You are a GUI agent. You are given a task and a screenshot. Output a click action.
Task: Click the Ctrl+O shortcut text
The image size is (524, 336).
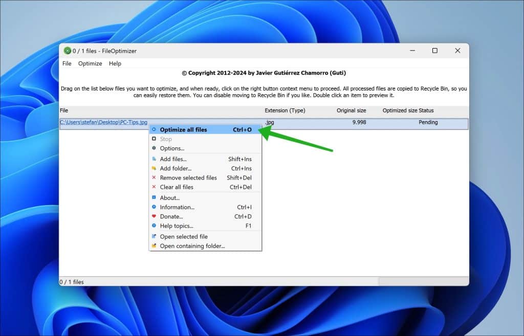[x=242, y=129]
